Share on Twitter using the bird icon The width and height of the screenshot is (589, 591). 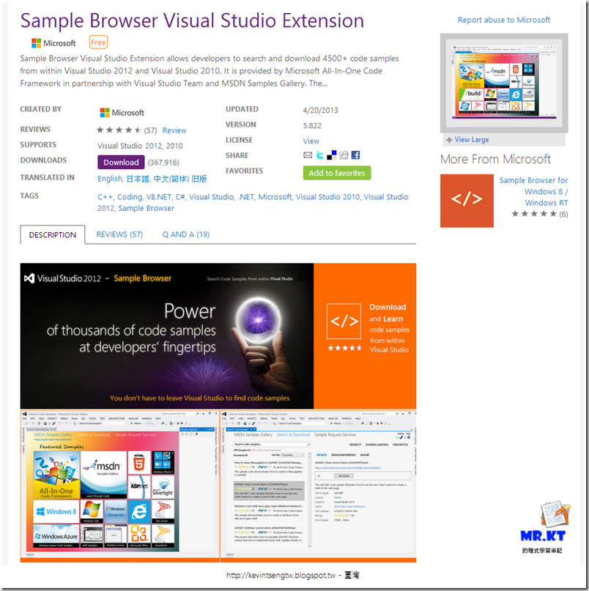pyautogui.click(x=319, y=155)
